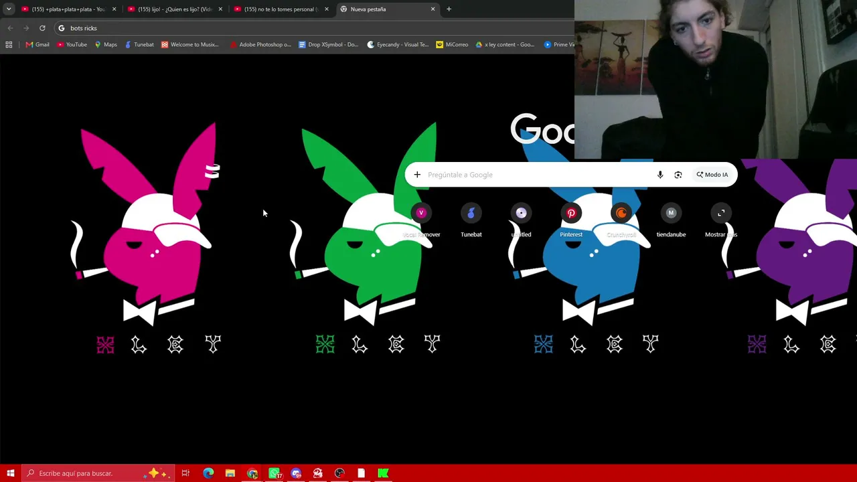This screenshot has width=857, height=482.
Task: Close the '+plata+plata+plata' tab
Action: pos(114,9)
